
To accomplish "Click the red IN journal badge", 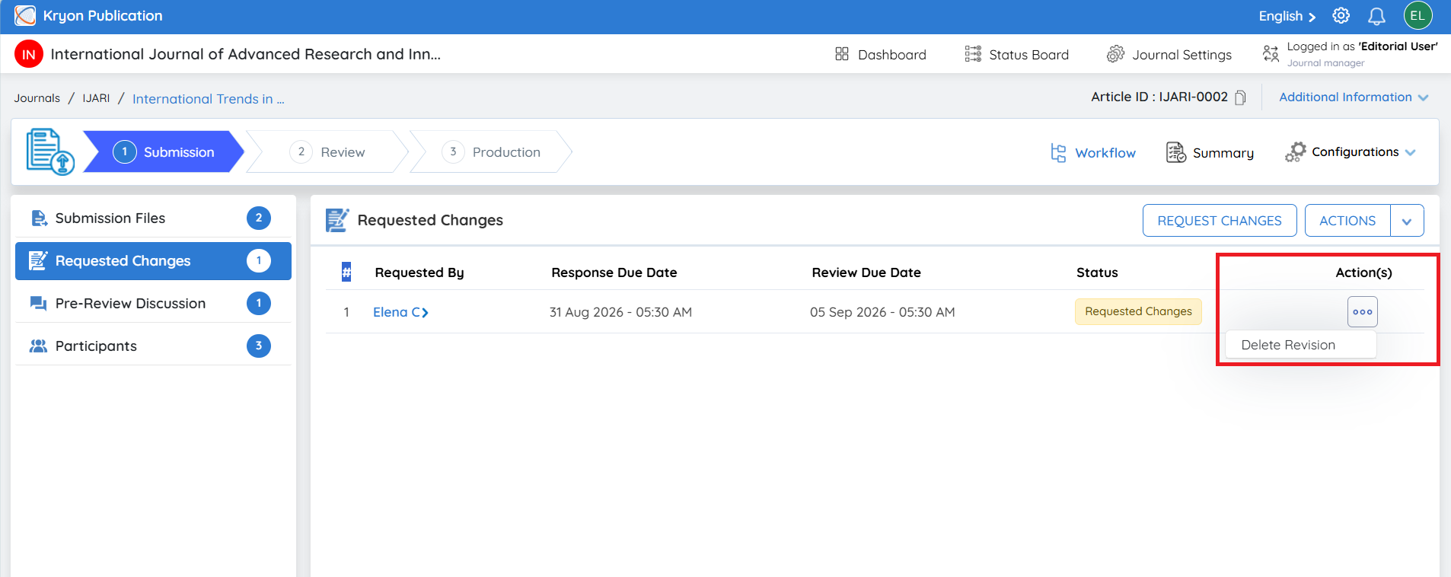I will pos(28,54).
